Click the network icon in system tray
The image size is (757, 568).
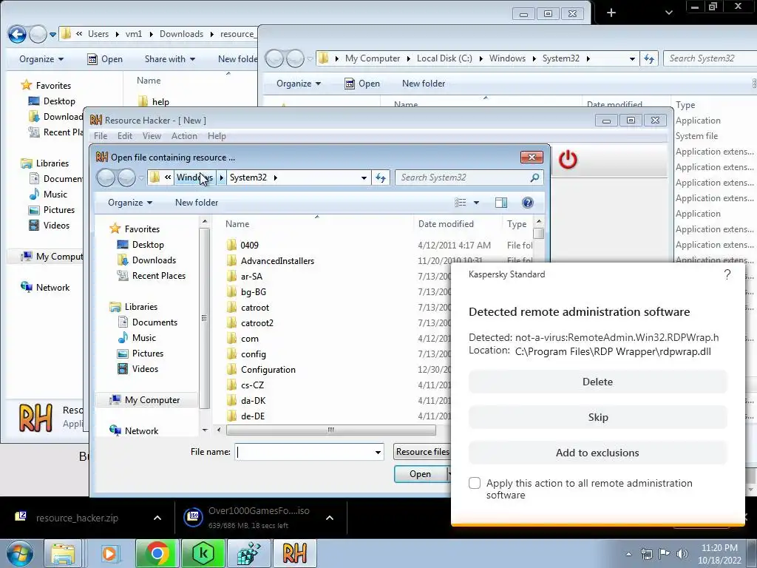646,553
